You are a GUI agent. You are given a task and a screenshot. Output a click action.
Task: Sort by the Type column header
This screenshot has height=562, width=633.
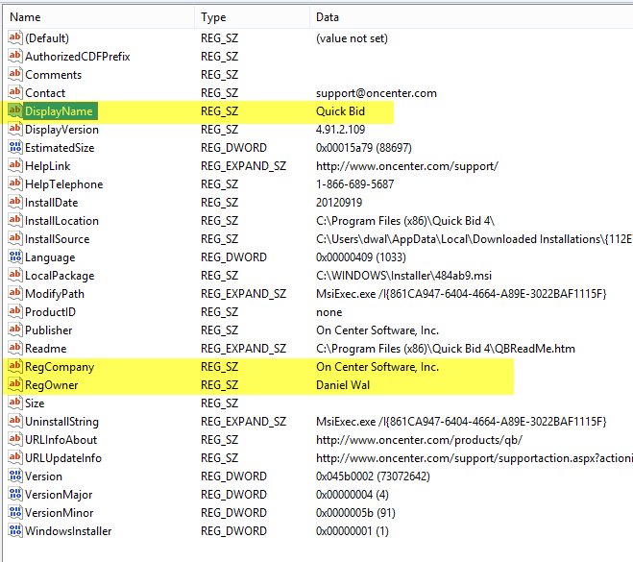[213, 17]
